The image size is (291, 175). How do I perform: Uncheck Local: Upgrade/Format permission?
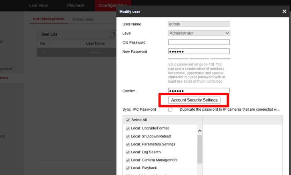(x=128, y=128)
